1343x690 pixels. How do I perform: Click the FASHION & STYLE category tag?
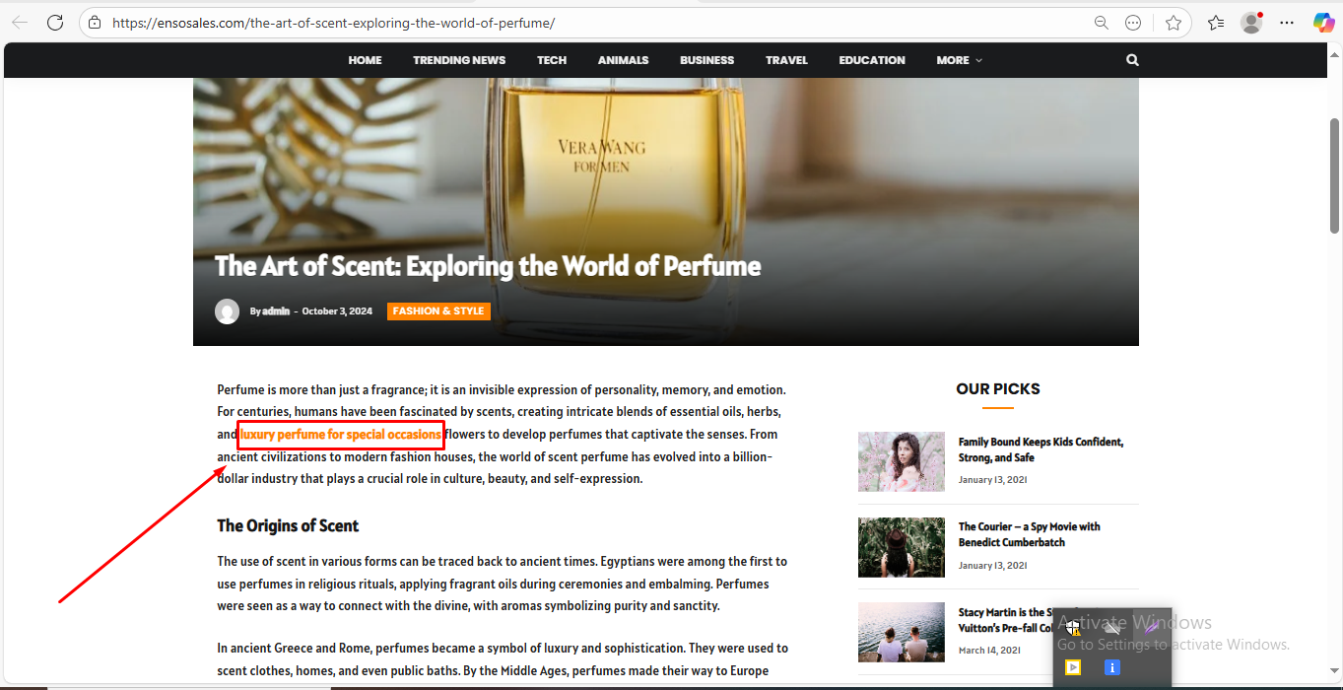pos(438,311)
